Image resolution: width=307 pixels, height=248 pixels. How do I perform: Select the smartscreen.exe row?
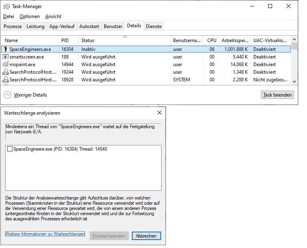pyautogui.click(x=145, y=57)
